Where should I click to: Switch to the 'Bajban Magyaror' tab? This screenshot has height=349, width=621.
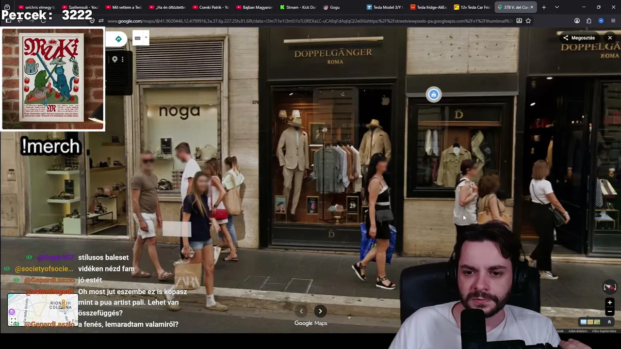click(254, 7)
